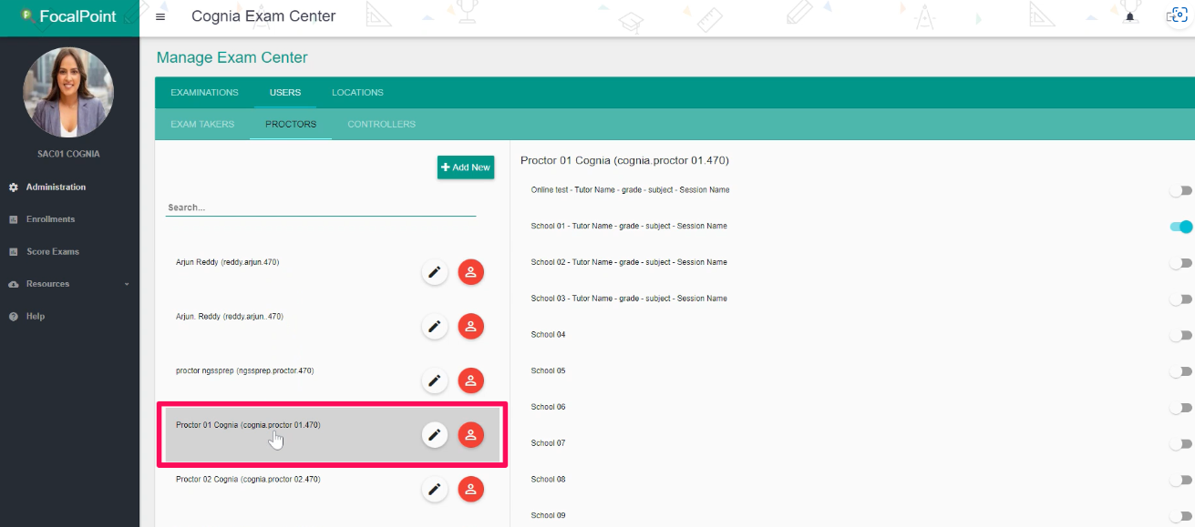
Task: Select Arjun Reddy (reddy.arjun.470) row
Action: click(333, 271)
